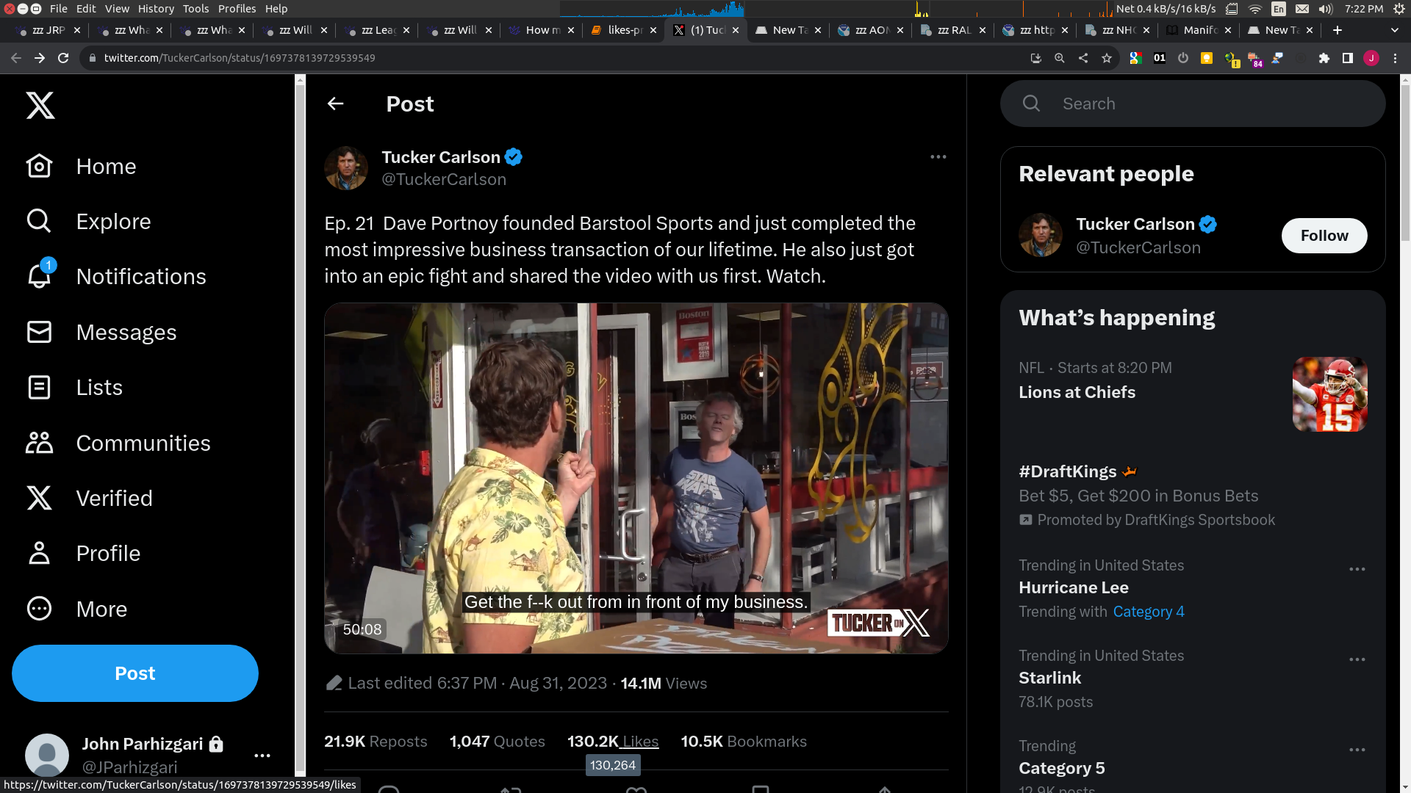Screen dimensions: 1411x793
Task: Open Tucker Carlson's avatar on the post
Action: [x=346, y=168]
